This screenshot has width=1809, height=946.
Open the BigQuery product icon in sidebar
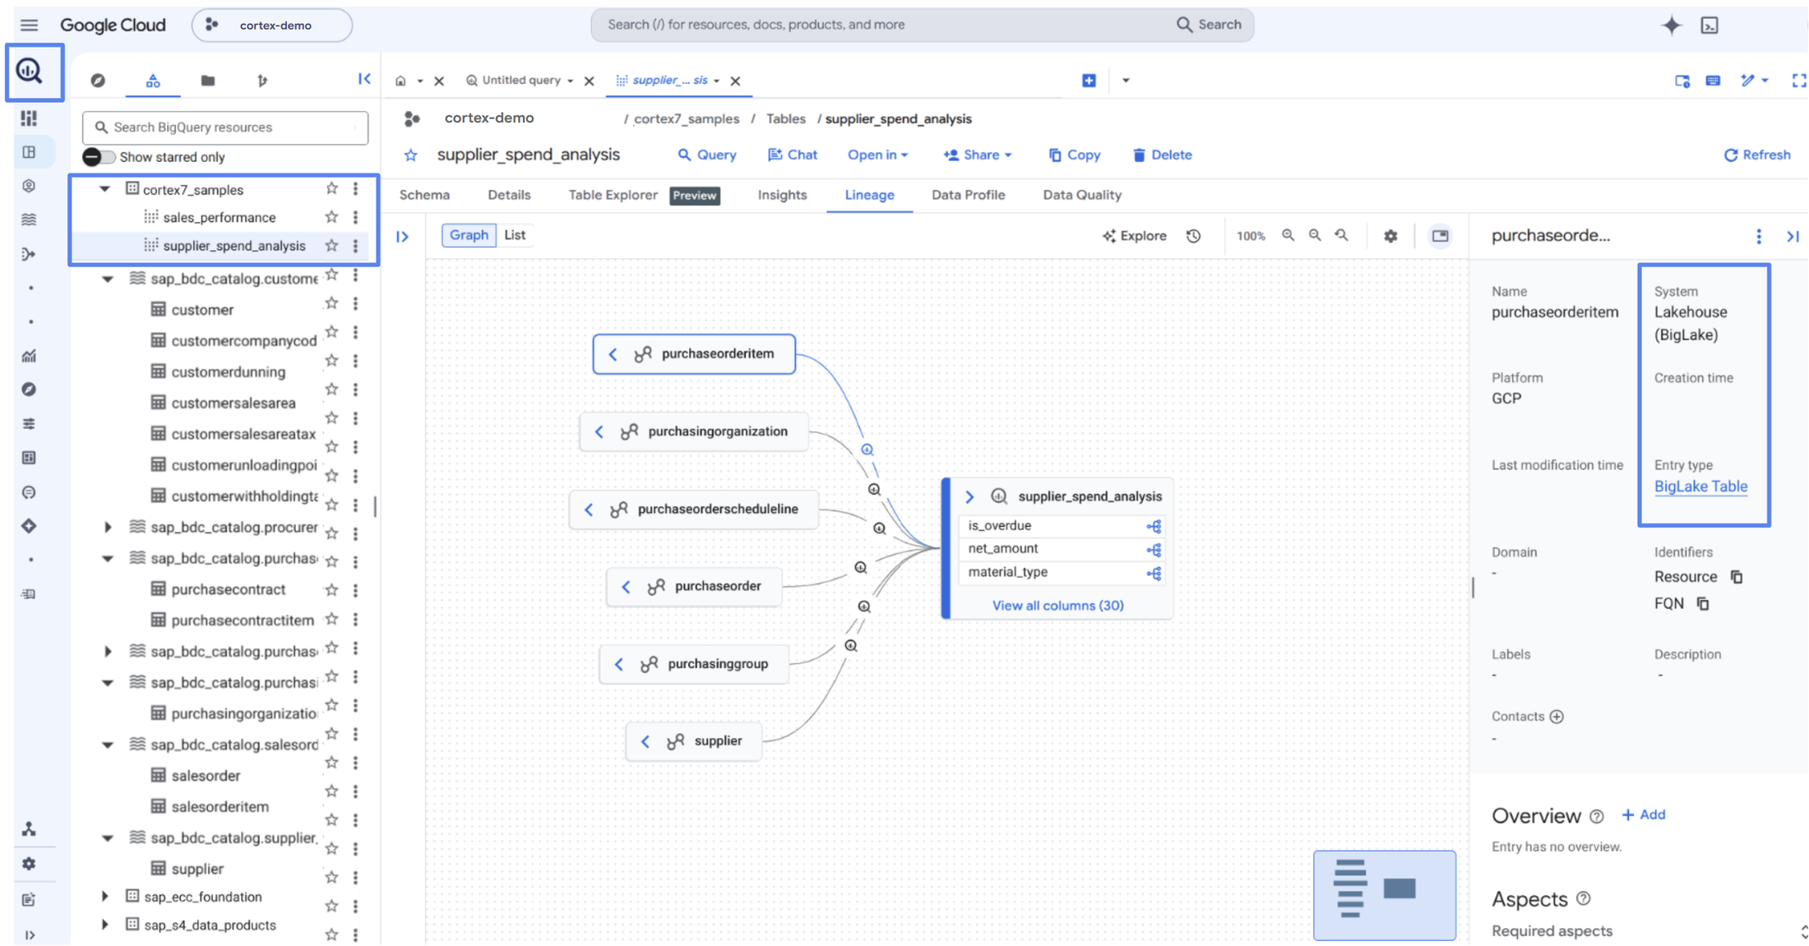pyautogui.click(x=30, y=72)
